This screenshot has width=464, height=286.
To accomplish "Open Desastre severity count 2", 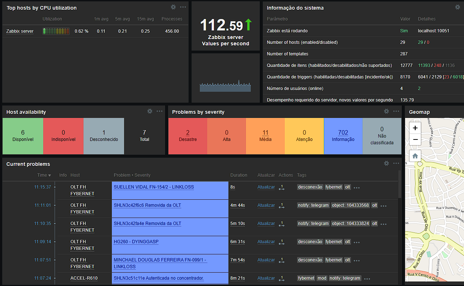I will [x=187, y=132].
